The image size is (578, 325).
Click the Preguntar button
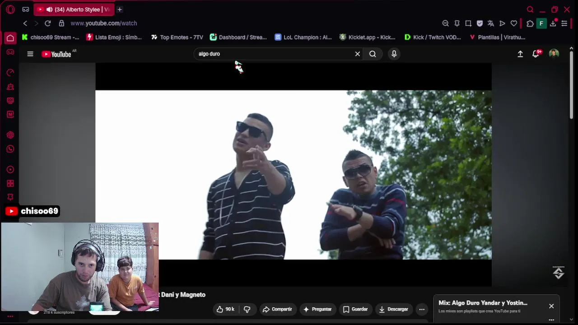pyautogui.click(x=317, y=309)
